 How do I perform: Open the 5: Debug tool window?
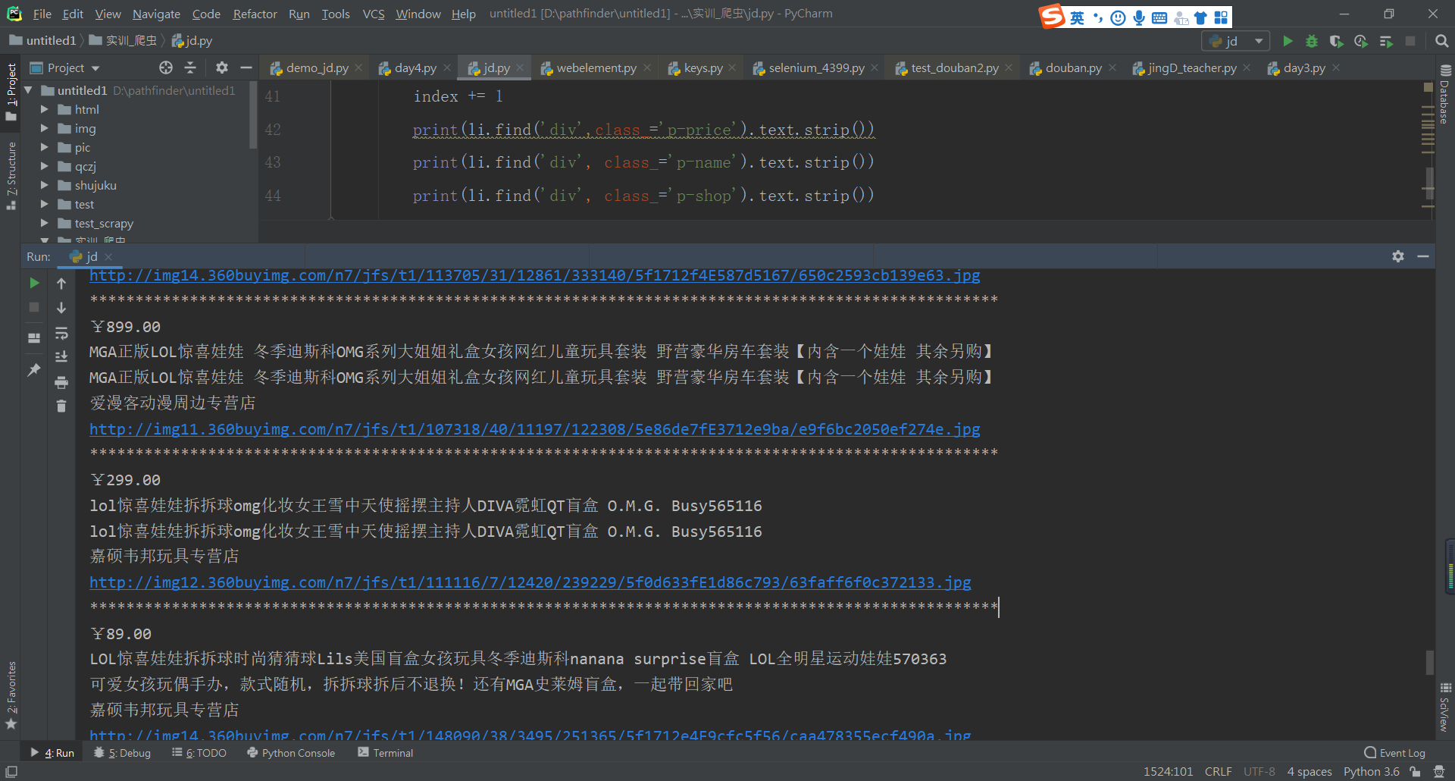[x=123, y=753]
